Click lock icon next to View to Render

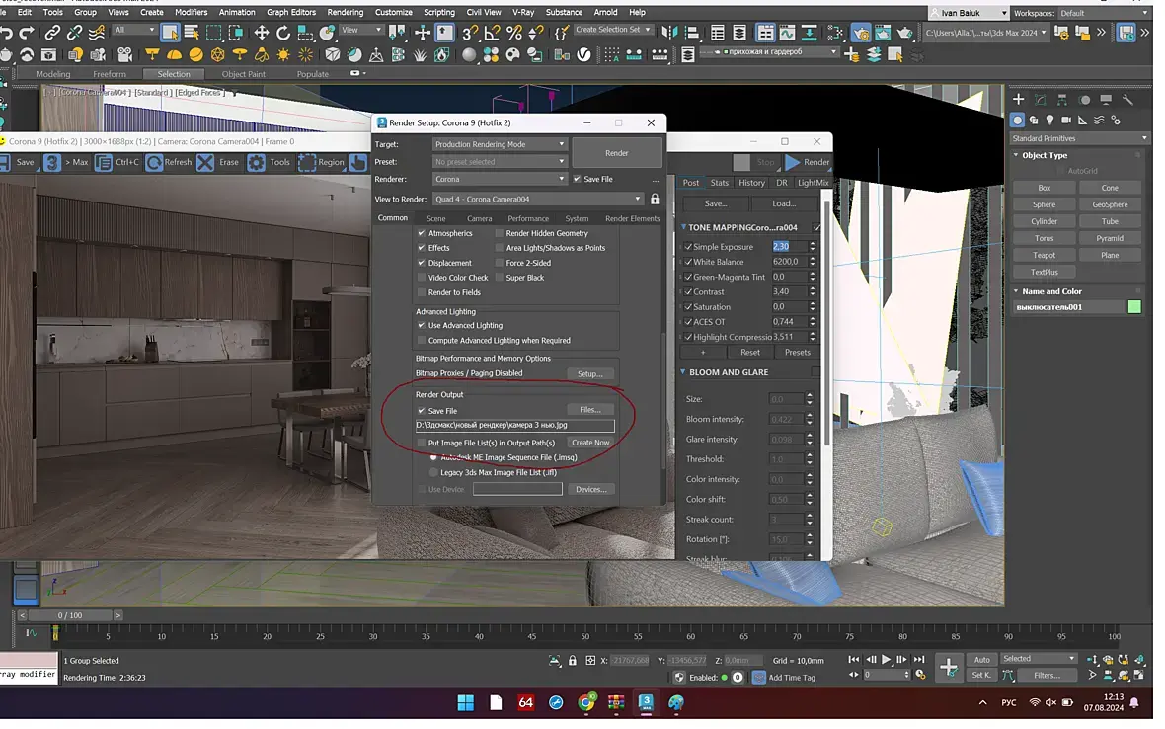pos(655,200)
